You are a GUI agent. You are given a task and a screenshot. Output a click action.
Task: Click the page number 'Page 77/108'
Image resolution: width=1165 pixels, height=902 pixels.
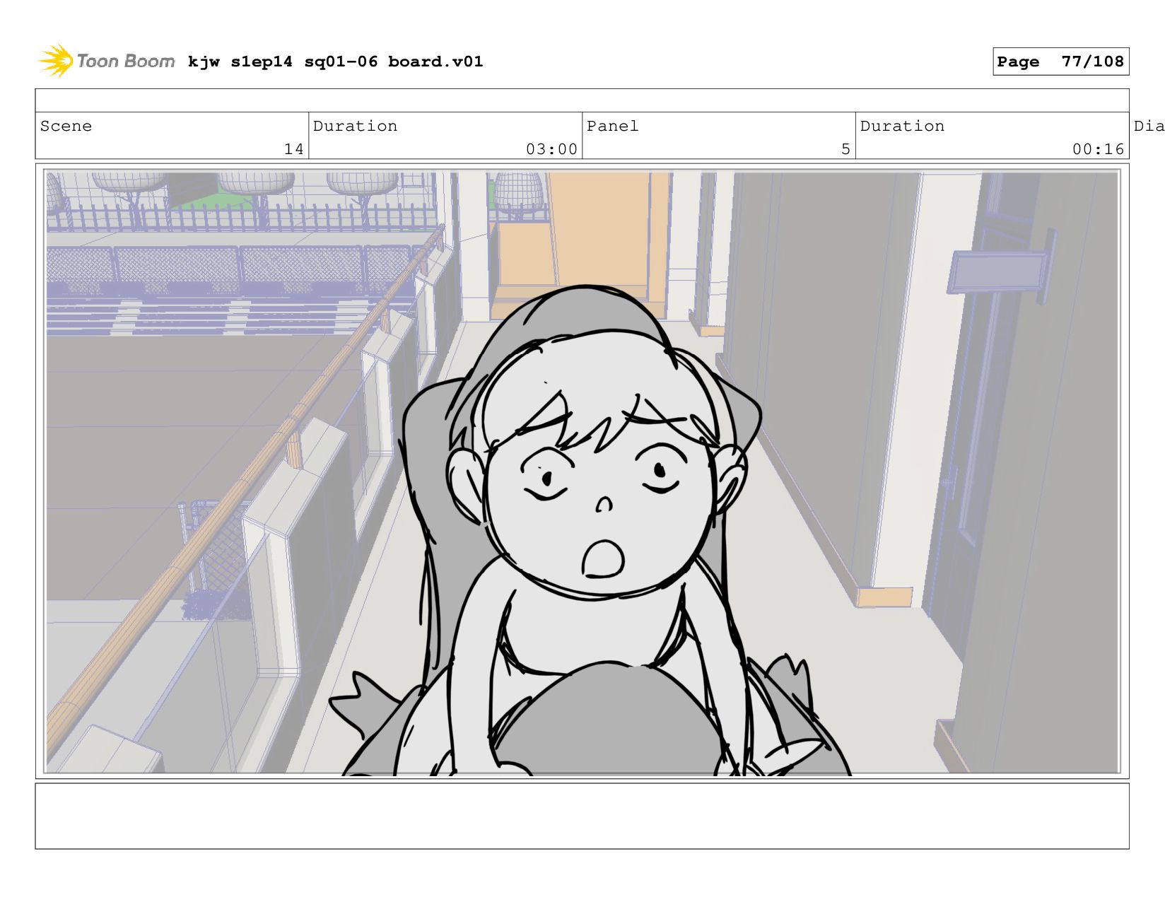click(1060, 61)
